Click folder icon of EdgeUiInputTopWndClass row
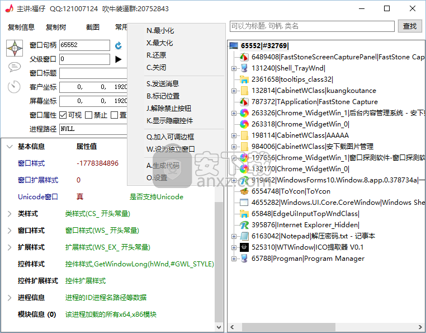 pyautogui.click(x=244, y=214)
